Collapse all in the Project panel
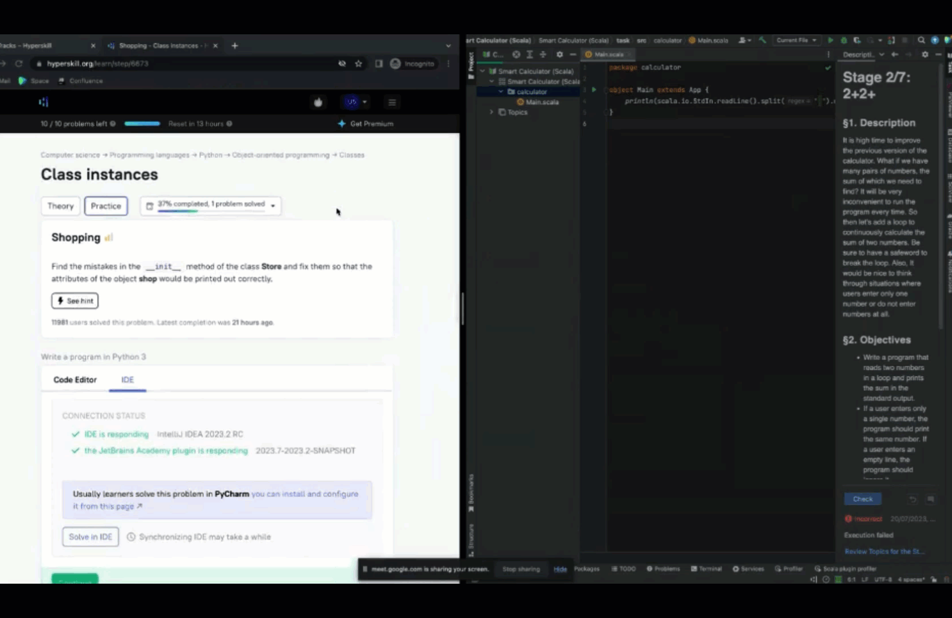This screenshot has height=618, width=952. click(543, 54)
